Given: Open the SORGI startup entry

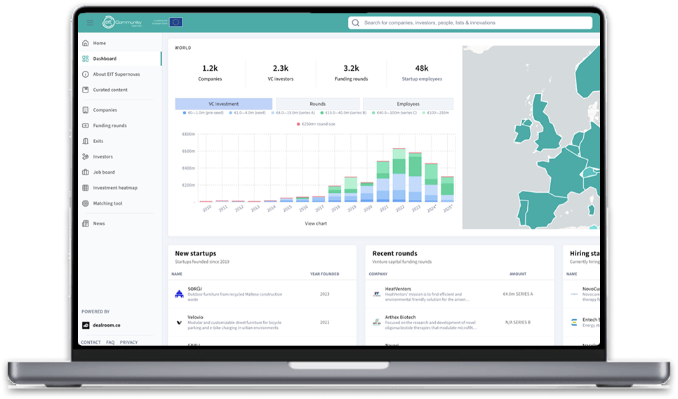Looking at the screenshot, I should pyautogui.click(x=194, y=288).
